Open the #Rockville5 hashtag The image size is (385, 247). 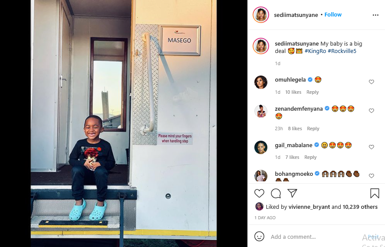(x=342, y=51)
